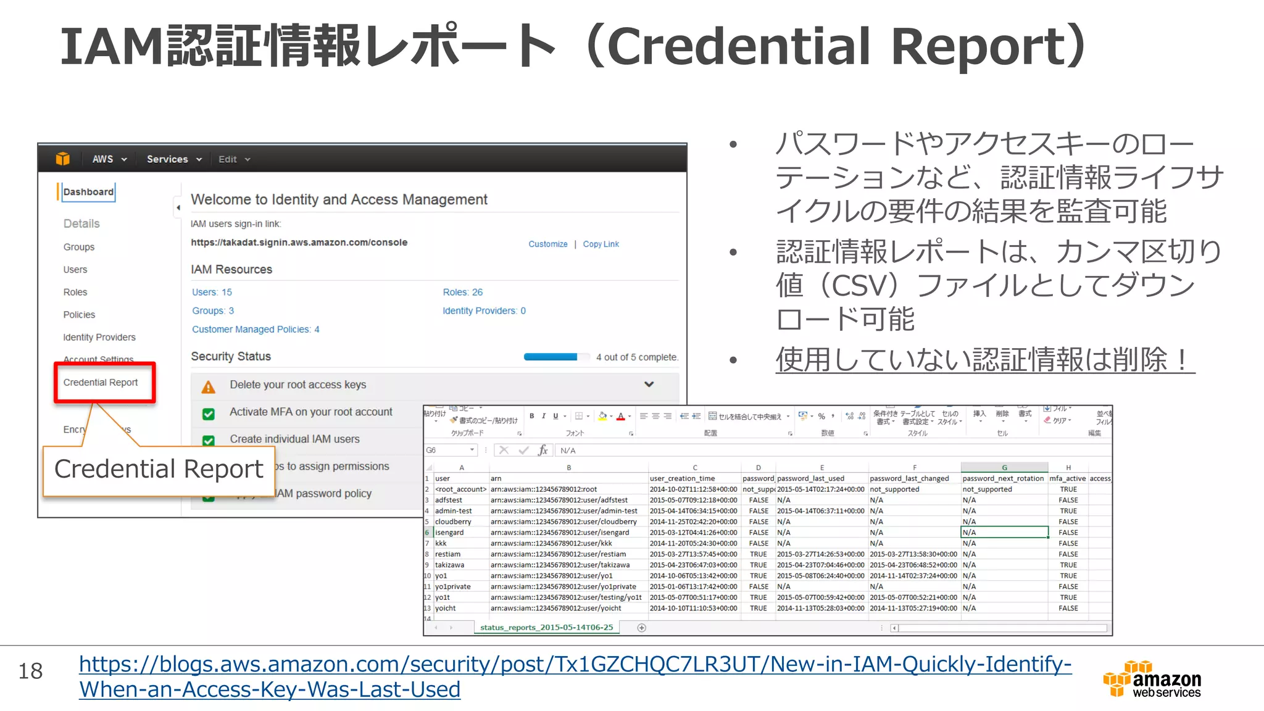Screen dimensions: 1264x711
Task: Open the Edit dropdown in the AWS bar
Action: (x=235, y=159)
